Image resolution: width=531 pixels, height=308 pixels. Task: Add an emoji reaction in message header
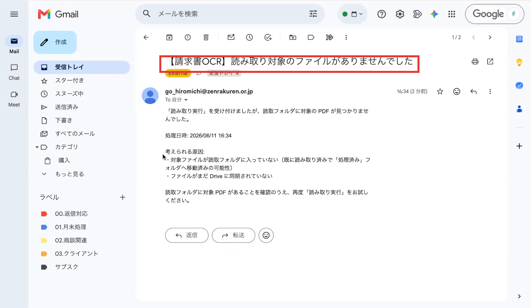click(457, 91)
